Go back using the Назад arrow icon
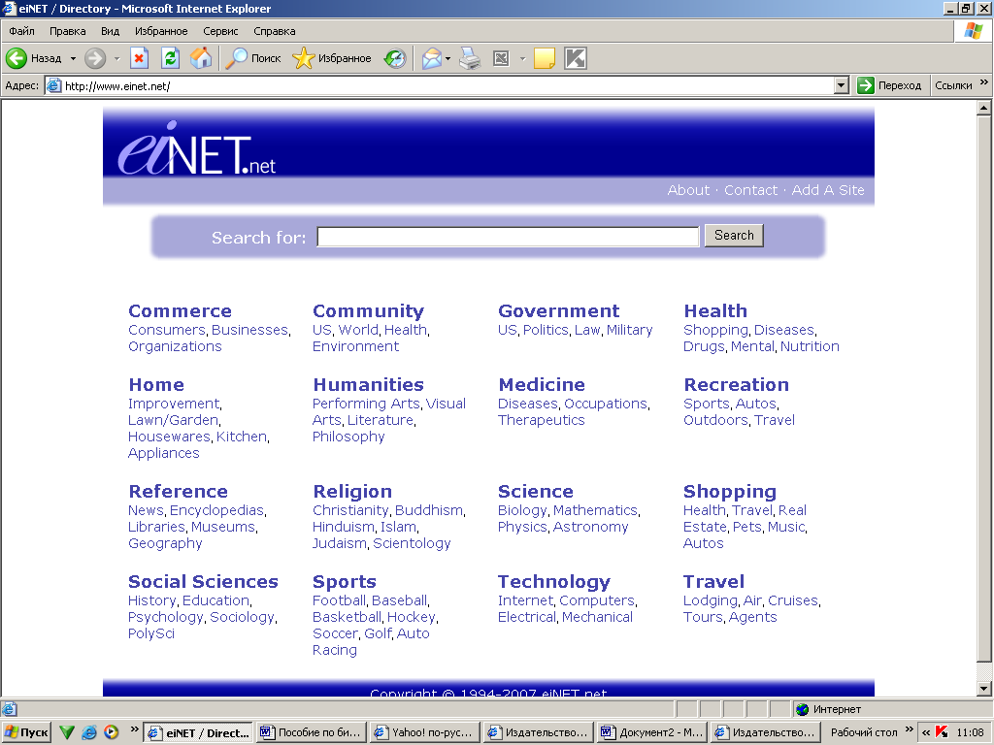Screen dimensions: 994x745 click(x=16, y=58)
